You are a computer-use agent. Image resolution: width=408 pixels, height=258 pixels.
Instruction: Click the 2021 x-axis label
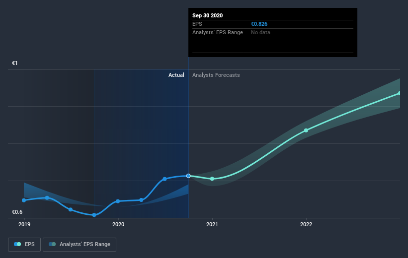[x=212, y=224]
